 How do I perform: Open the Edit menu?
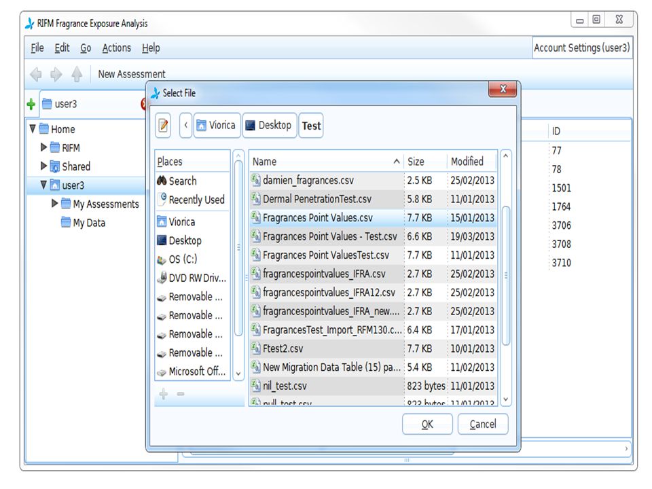(x=62, y=48)
